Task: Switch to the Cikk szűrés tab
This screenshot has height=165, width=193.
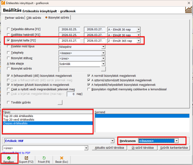Action: (x=34, y=18)
